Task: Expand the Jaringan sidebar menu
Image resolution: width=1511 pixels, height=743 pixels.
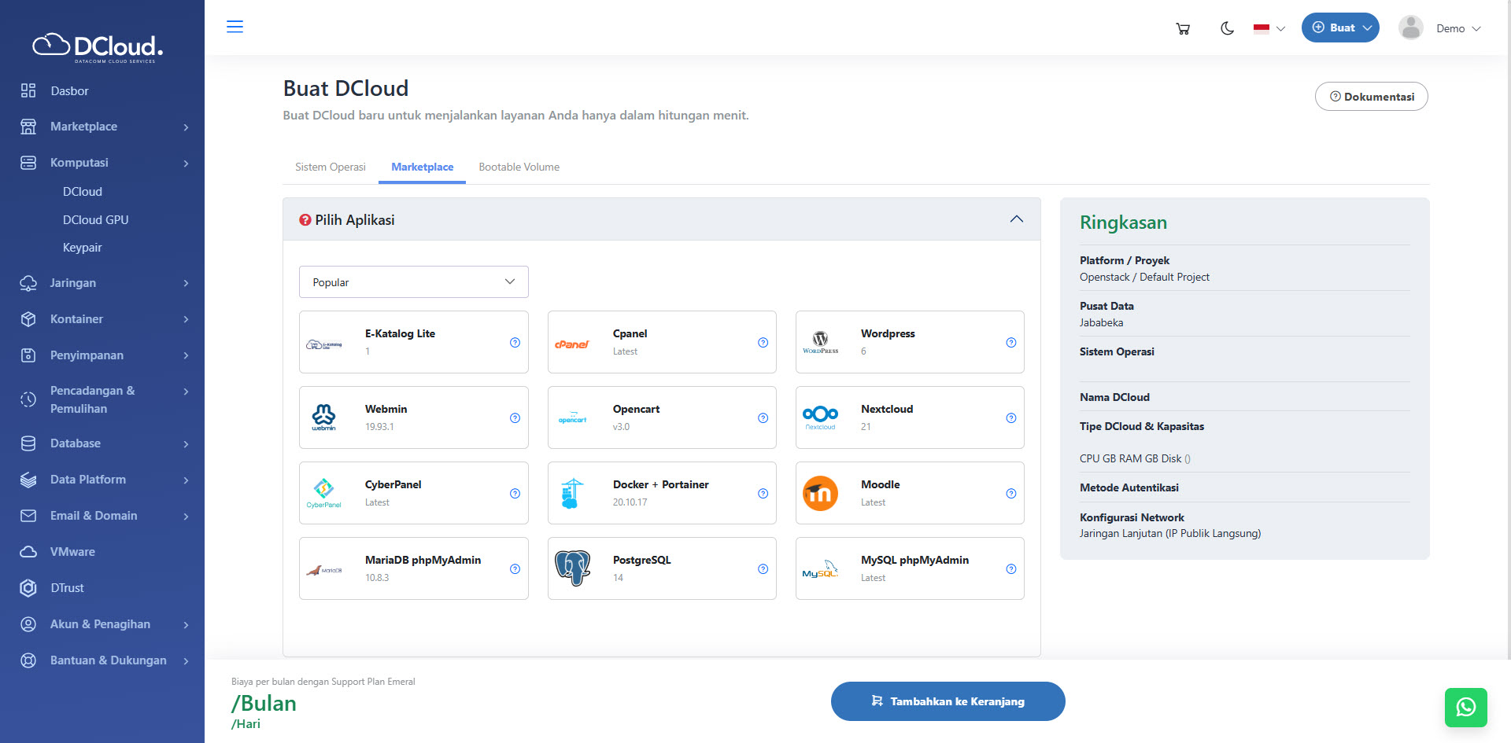Action: click(x=104, y=283)
